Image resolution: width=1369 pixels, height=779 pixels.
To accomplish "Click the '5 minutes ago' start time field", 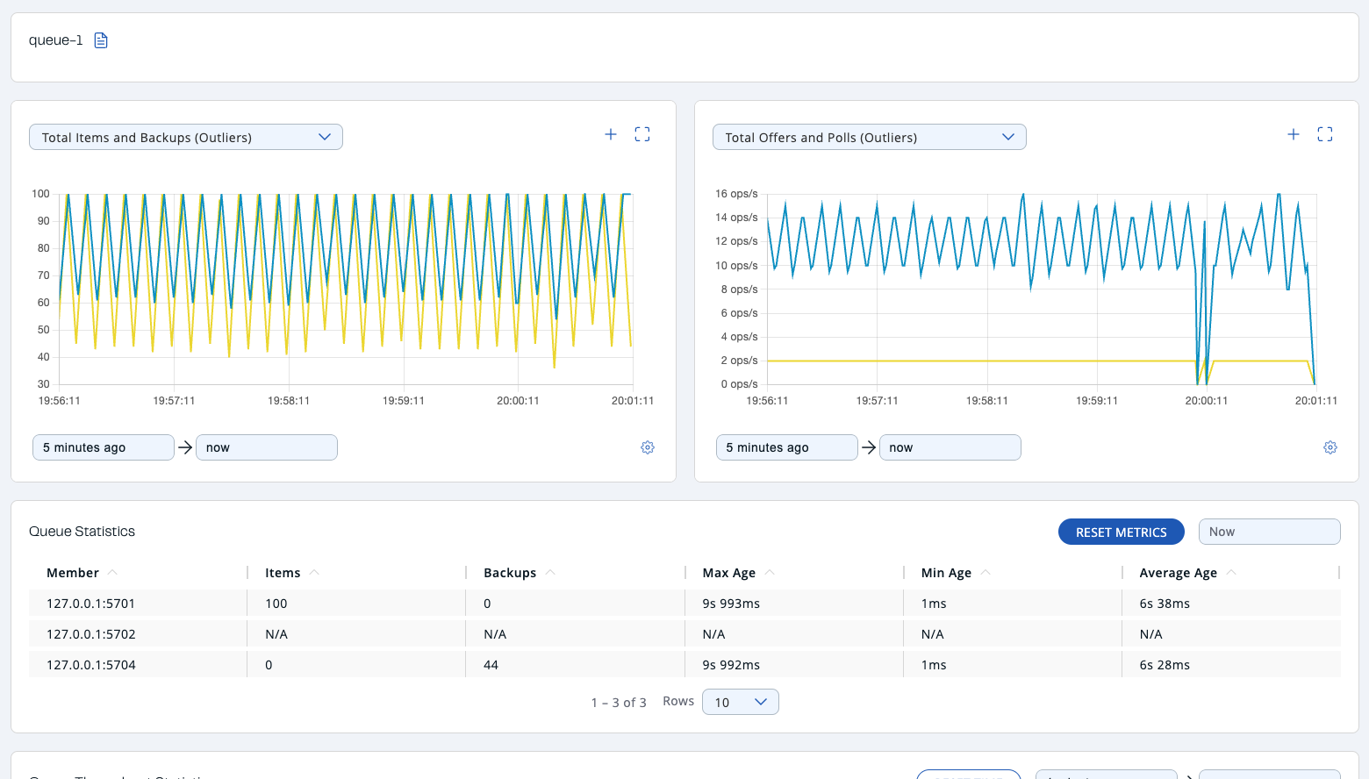I will (x=103, y=447).
